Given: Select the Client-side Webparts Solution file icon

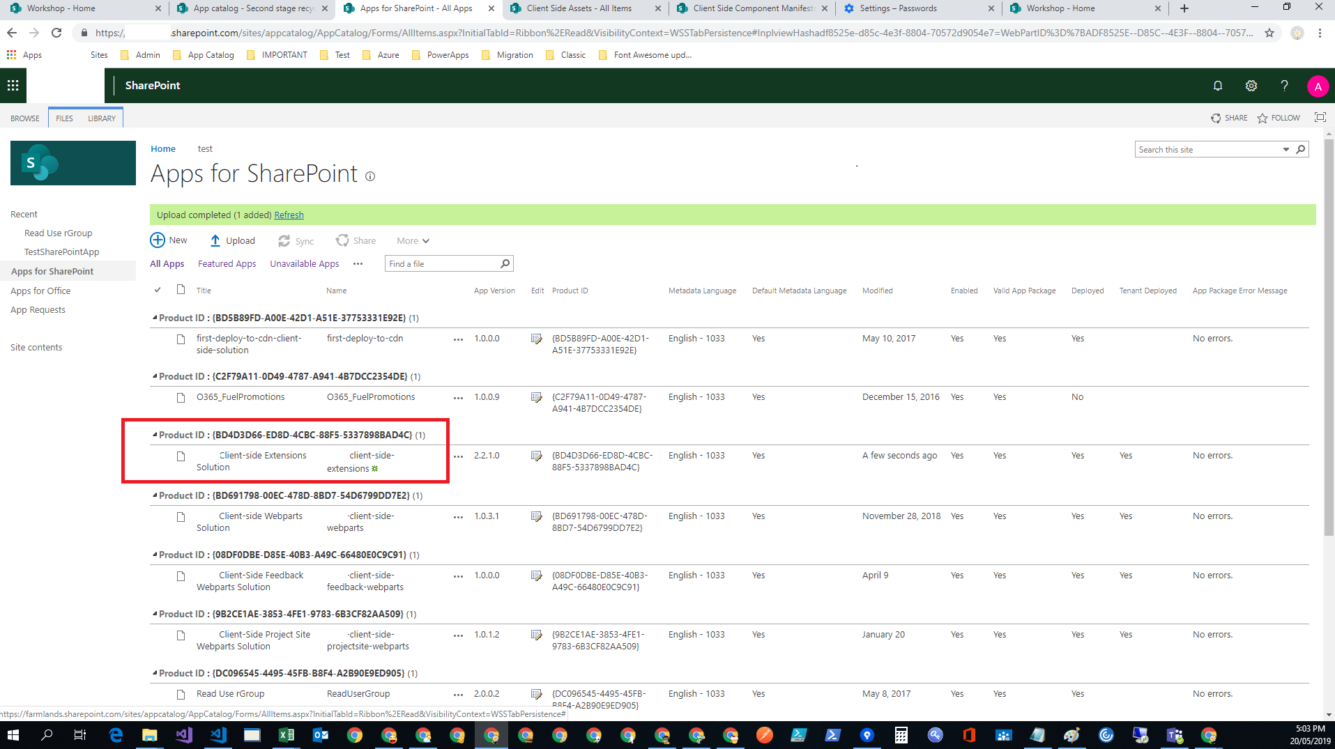Looking at the screenshot, I should click(181, 517).
